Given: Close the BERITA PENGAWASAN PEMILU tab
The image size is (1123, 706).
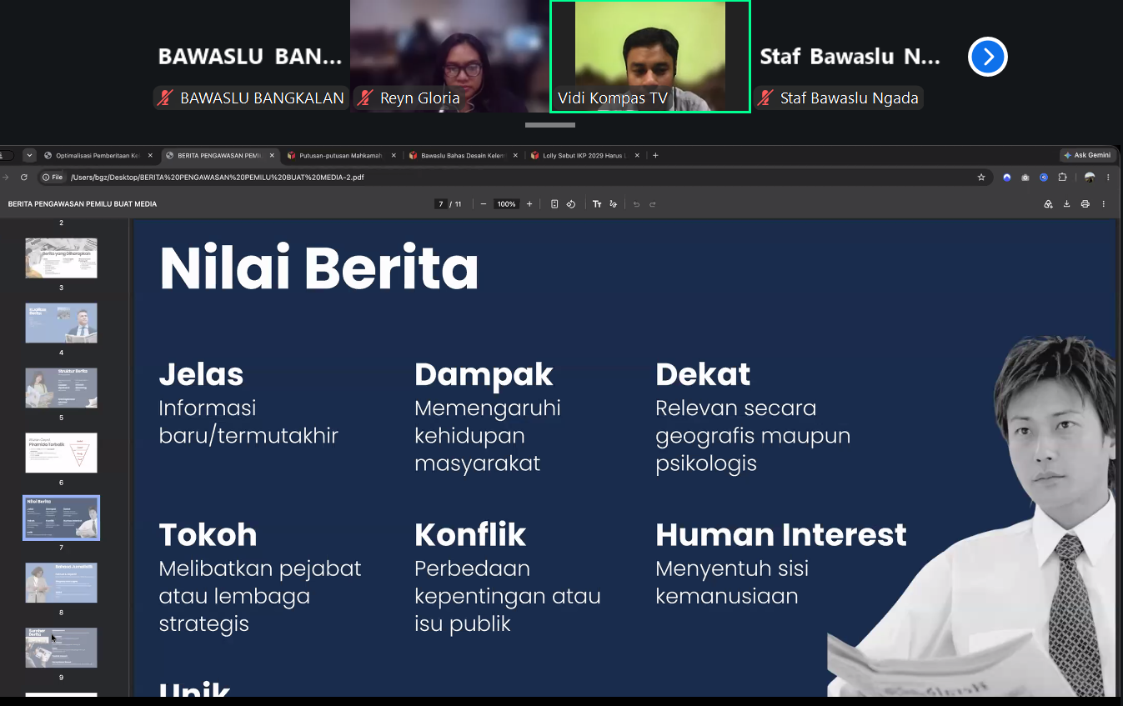Looking at the screenshot, I should pyautogui.click(x=272, y=155).
